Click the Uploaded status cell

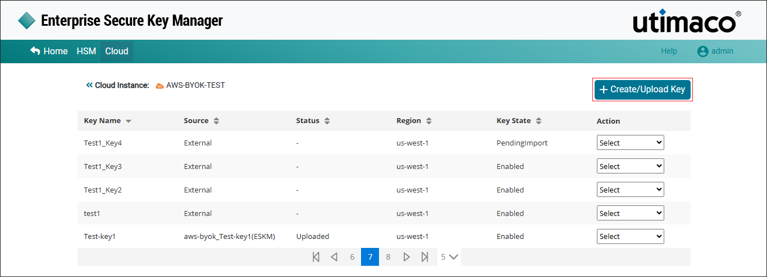point(313,236)
